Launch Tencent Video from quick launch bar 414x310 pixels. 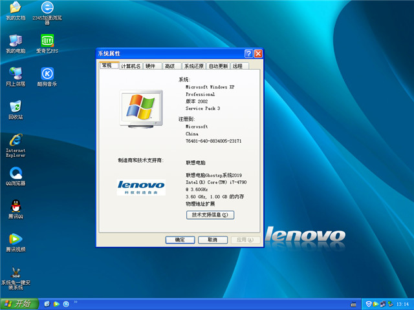(x=56, y=304)
